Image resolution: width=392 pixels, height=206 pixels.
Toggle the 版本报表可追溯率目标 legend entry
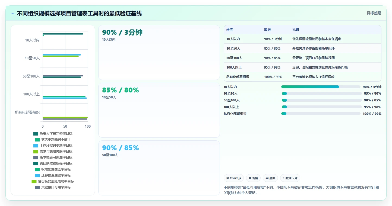click(53, 157)
